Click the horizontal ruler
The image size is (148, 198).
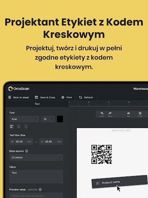click(x=108, y=104)
